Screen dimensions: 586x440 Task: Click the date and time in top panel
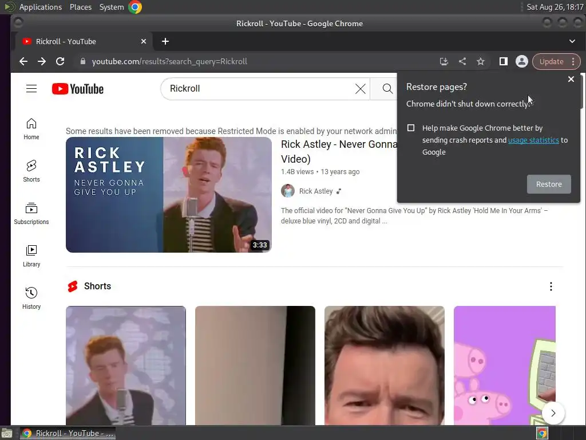[555, 7]
